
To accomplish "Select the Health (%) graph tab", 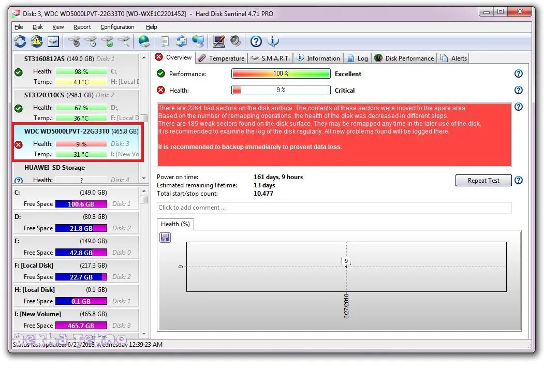I will pos(175,224).
